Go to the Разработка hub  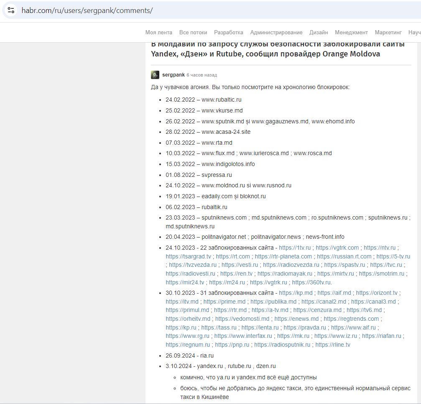[229, 33]
